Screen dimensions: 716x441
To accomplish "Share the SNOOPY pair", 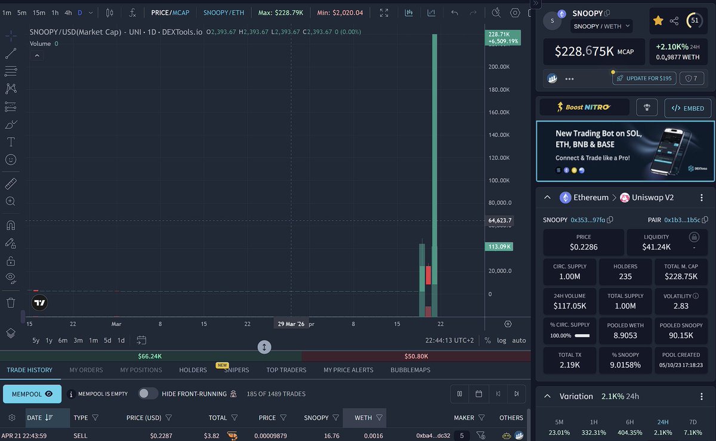I will pyautogui.click(x=674, y=21).
